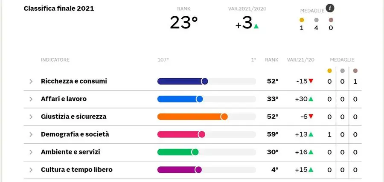
Task: Click the bronze medal dot in header
Action: pos(331,20)
